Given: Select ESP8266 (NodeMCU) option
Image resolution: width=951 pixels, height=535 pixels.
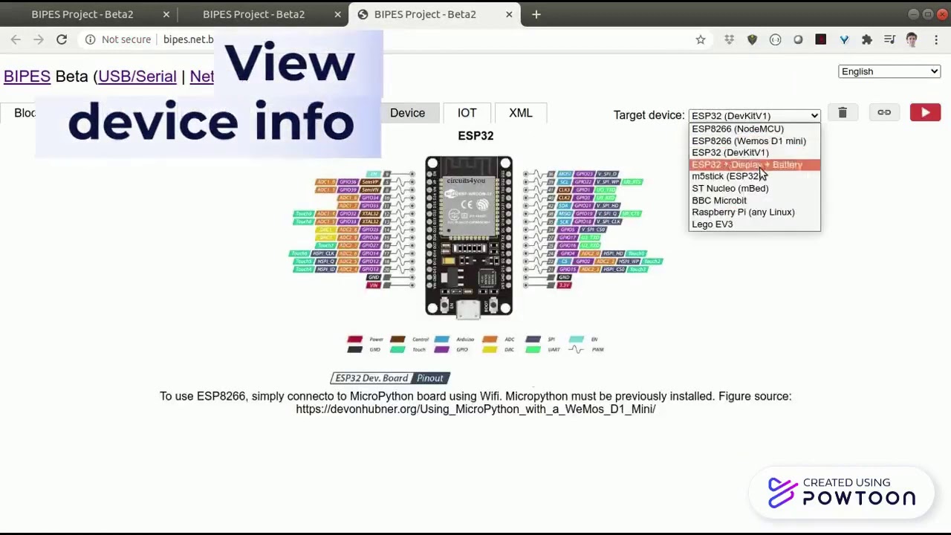Looking at the screenshot, I should coord(754,129).
